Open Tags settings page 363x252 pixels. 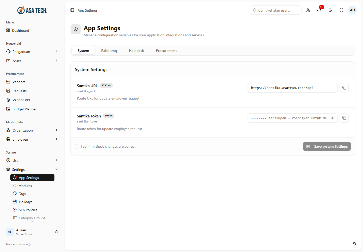click(32, 194)
